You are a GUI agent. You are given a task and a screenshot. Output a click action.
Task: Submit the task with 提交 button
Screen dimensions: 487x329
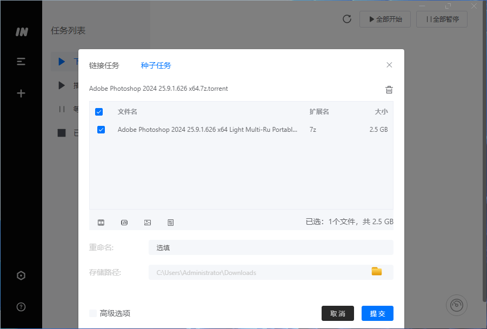(x=377, y=313)
